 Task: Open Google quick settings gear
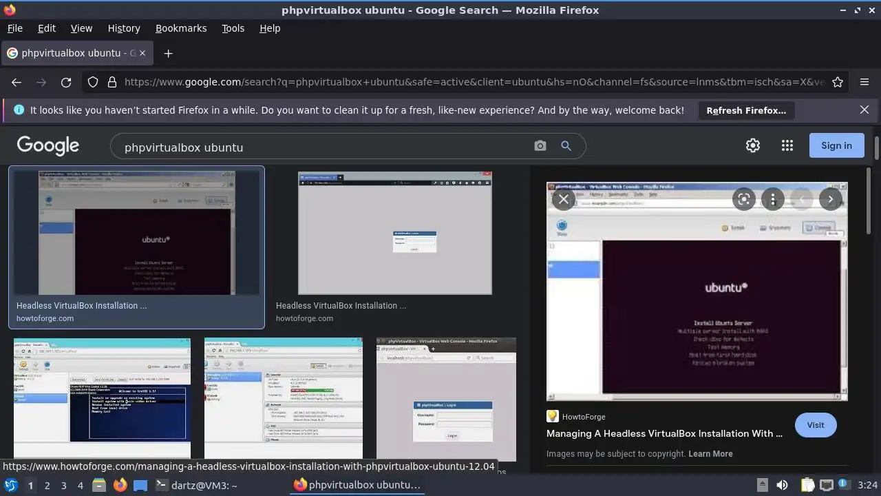(753, 145)
